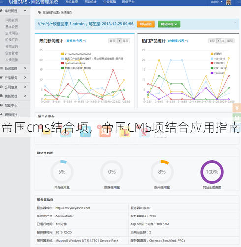
Task: Open the green 网站体检 dropdown button
Action: [x=169, y=24]
